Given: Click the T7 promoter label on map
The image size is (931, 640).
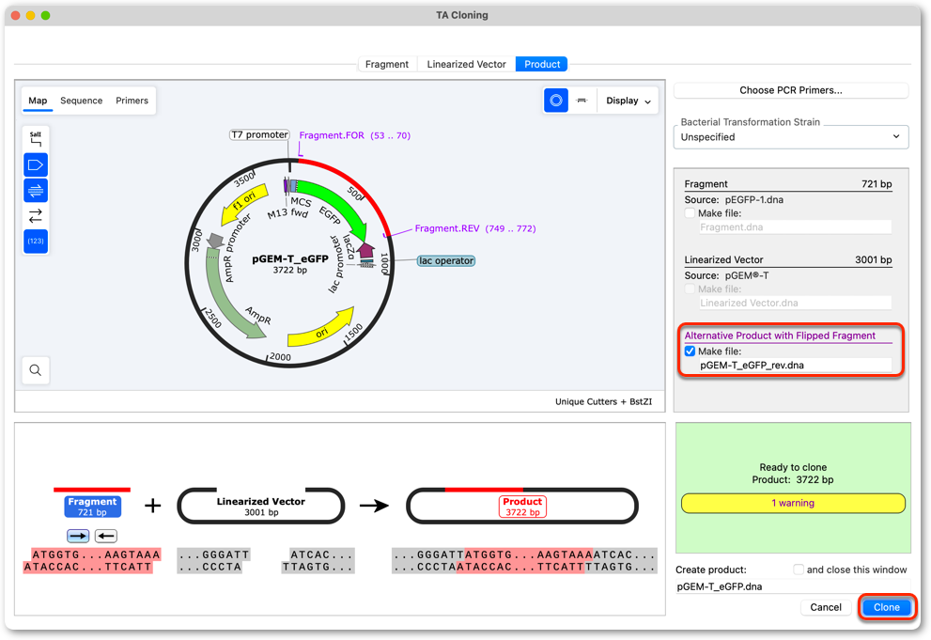Looking at the screenshot, I should tap(259, 134).
